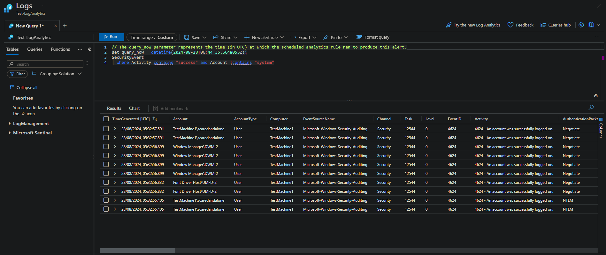Screen dimensions: 606x255
Task: Check first 05:32:55.405 row checkbox
Action: [106, 200]
